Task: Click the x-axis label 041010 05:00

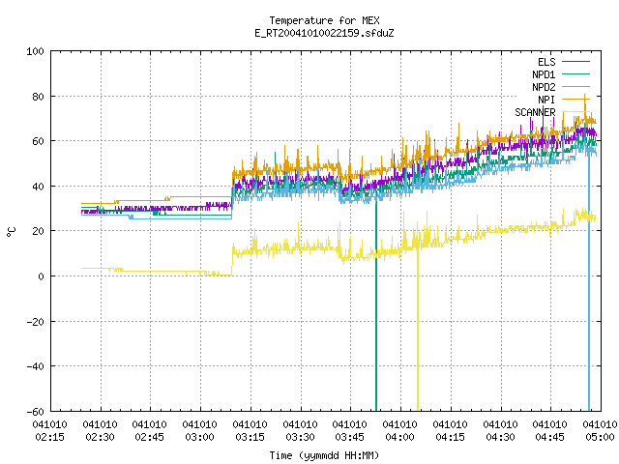Action: 600,431
